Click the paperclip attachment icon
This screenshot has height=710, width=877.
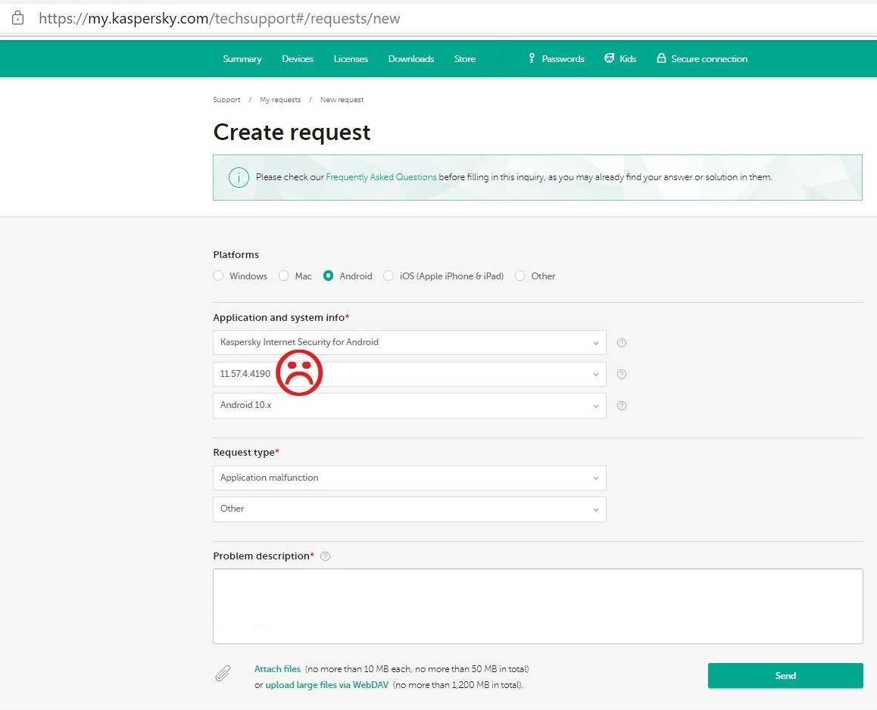(x=223, y=674)
